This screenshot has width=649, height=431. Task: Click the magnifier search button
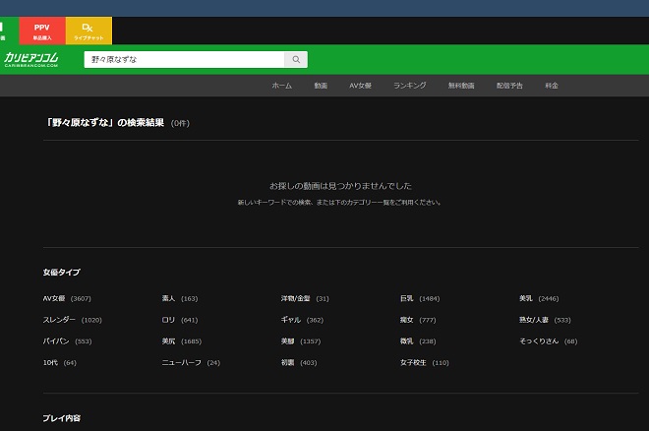[296, 60]
